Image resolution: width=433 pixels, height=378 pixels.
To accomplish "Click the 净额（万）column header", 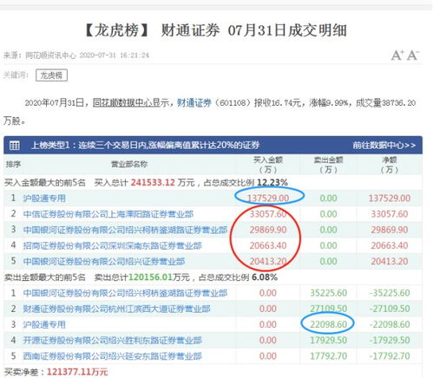I will [x=390, y=165].
